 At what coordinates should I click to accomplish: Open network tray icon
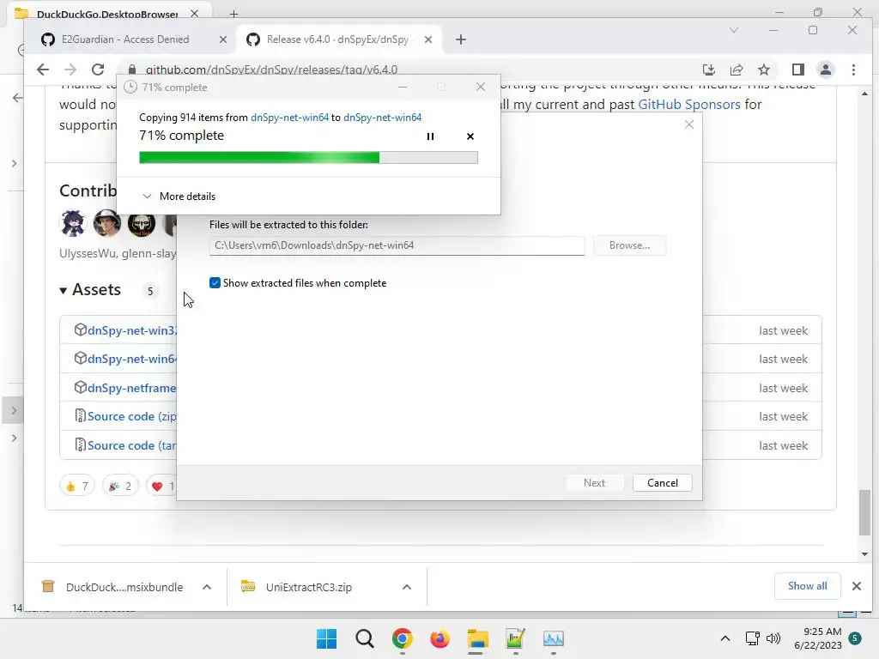(x=752, y=638)
